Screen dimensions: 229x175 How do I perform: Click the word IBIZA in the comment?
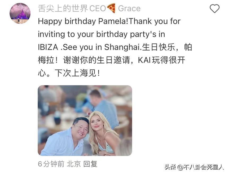point(48,47)
